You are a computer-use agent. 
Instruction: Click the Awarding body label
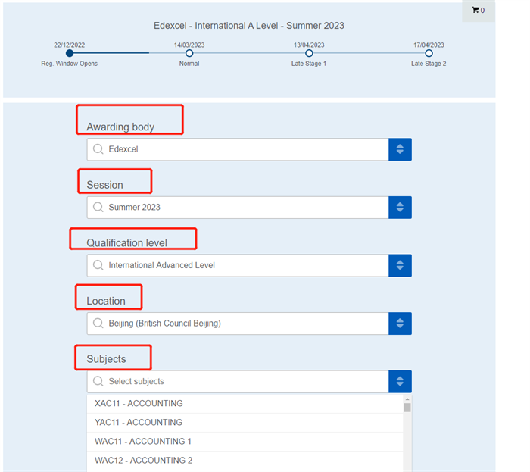(x=120, y=127)
